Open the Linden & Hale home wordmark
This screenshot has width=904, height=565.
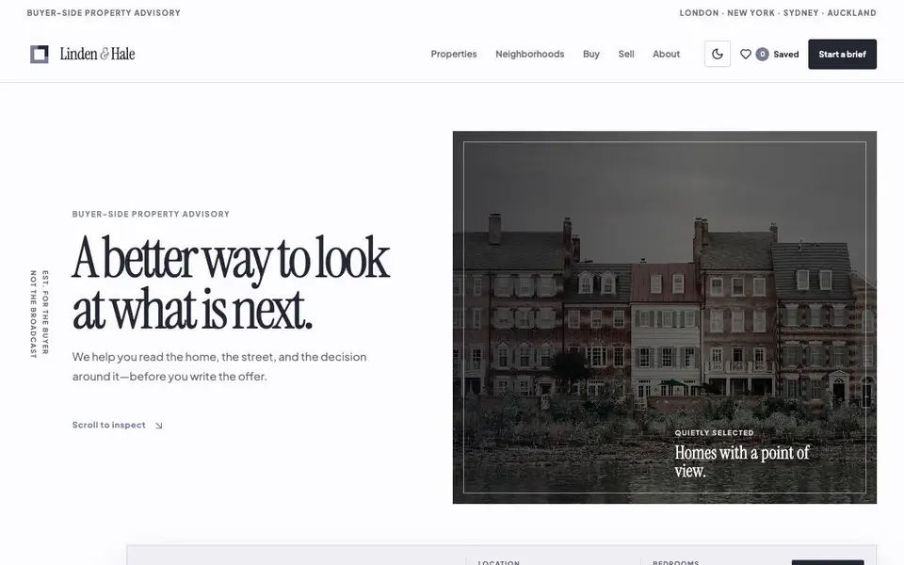click(97, 55)
